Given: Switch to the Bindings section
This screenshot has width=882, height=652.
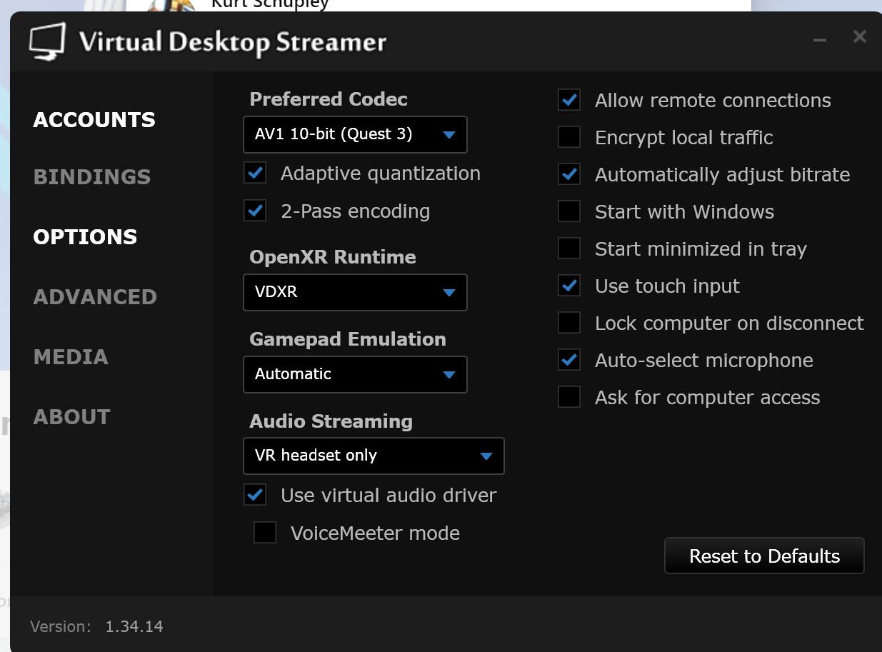Looking at the screenshot, I should (92, 177).
